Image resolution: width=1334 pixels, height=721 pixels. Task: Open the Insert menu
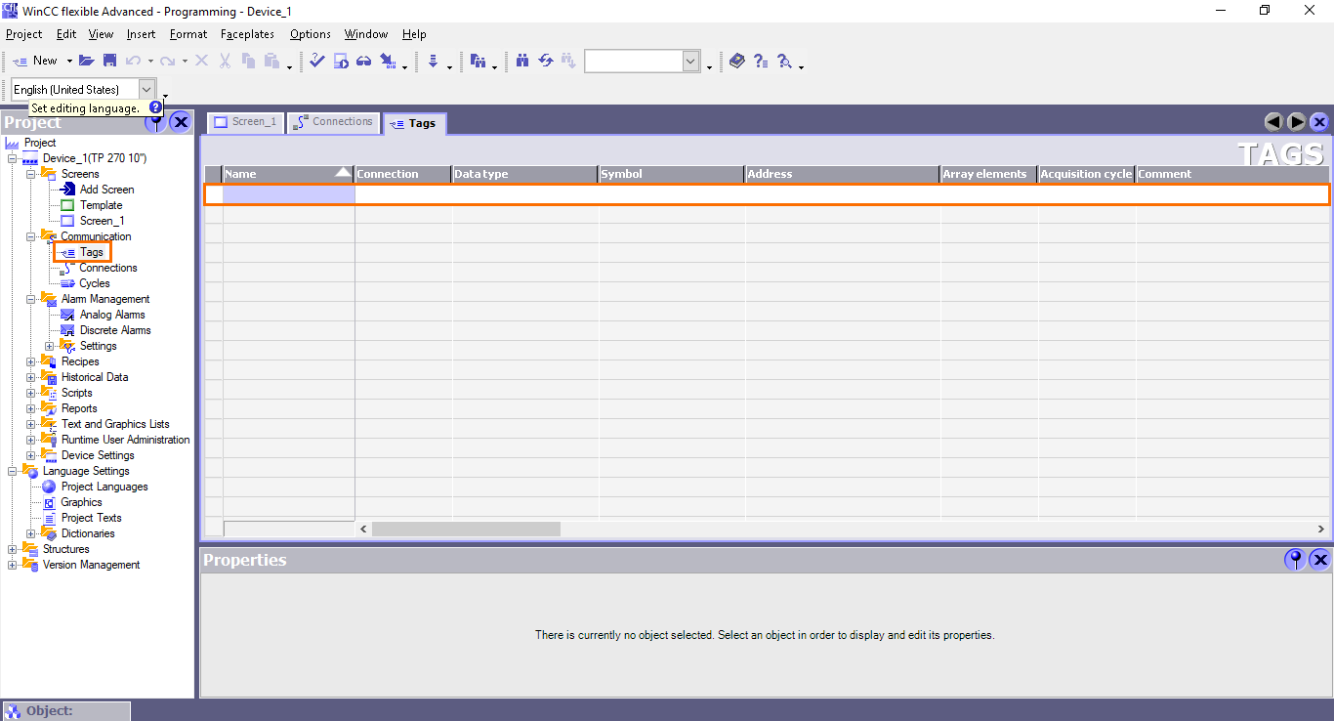point(141,34)
